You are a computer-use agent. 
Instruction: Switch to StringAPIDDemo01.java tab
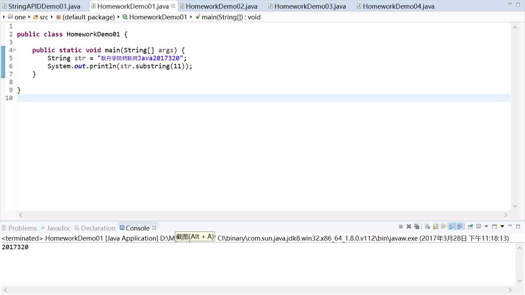coord(44,6)
